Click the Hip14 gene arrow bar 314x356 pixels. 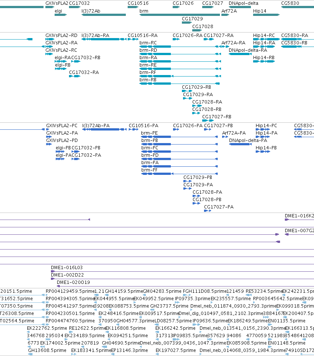266,15
